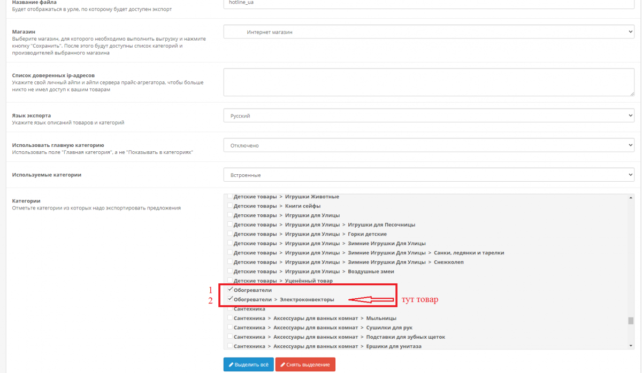The height and width of the screenshot is (373, 642).
Task: Click the Список доверенных ip-адресов label
Action: click(x=53, y=75)
